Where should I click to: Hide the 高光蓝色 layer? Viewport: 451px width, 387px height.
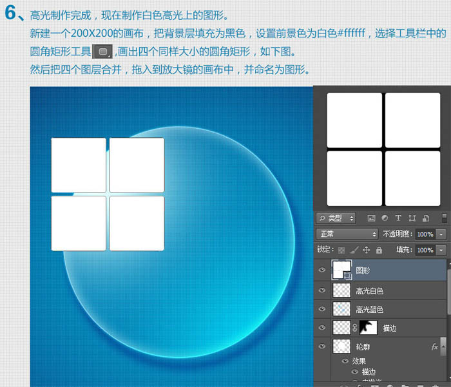[322, 309]
